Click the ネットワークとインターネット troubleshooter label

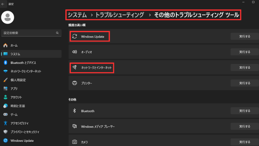(96, 68)
